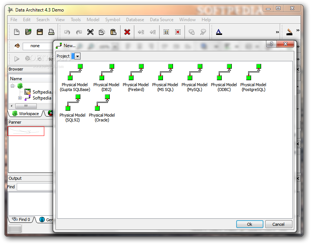The width and height of the screenshot is (311, 244).
Task: Click the Cut scissors icon
Action: click(90, 32)
